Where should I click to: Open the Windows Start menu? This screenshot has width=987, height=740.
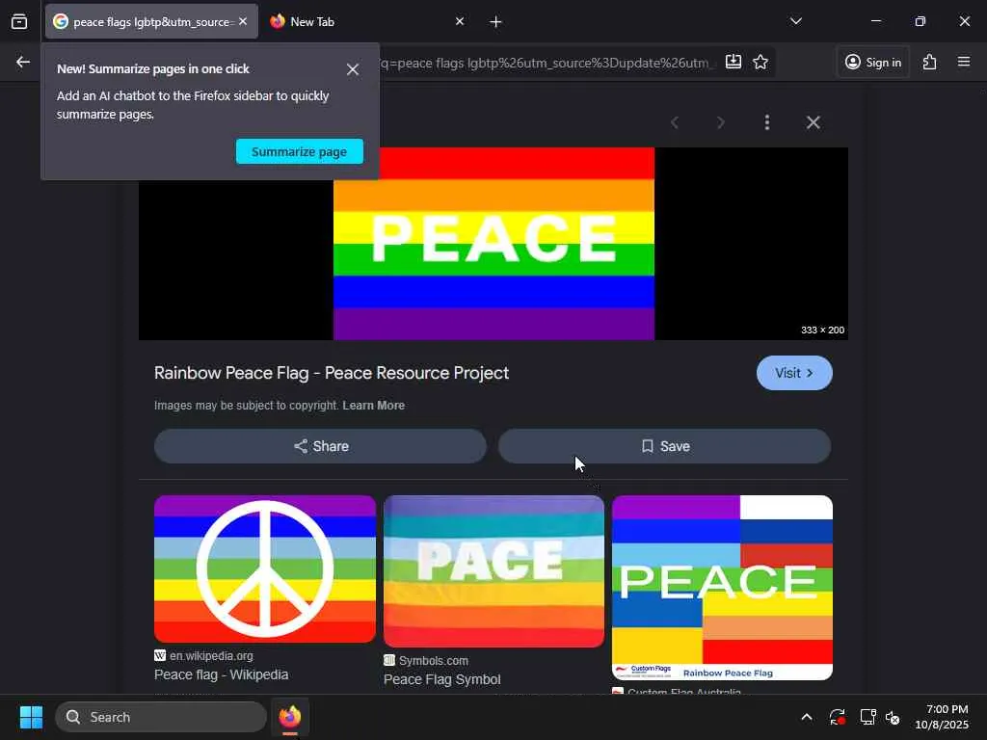(x=31, y=717)
